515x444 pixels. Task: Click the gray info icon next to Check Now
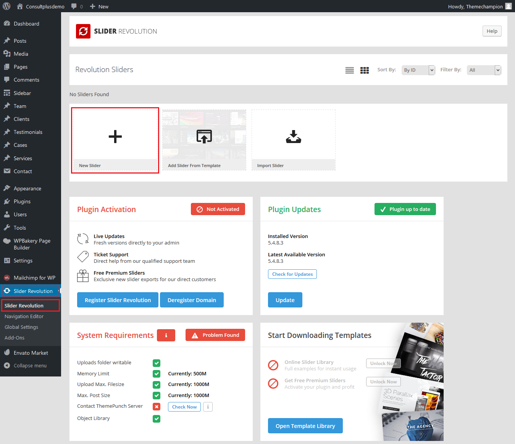[x=208, y=407]
